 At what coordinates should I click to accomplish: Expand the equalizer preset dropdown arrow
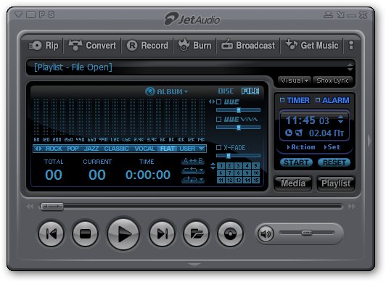tap(202, 149)
